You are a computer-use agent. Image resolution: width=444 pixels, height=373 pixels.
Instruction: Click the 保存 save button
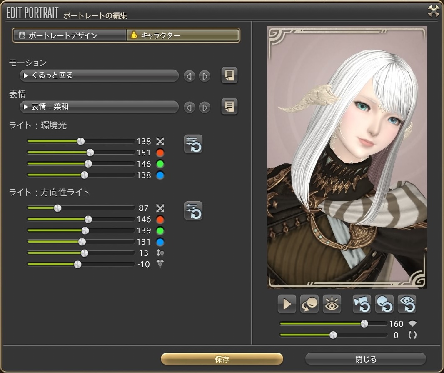[222, 359]
